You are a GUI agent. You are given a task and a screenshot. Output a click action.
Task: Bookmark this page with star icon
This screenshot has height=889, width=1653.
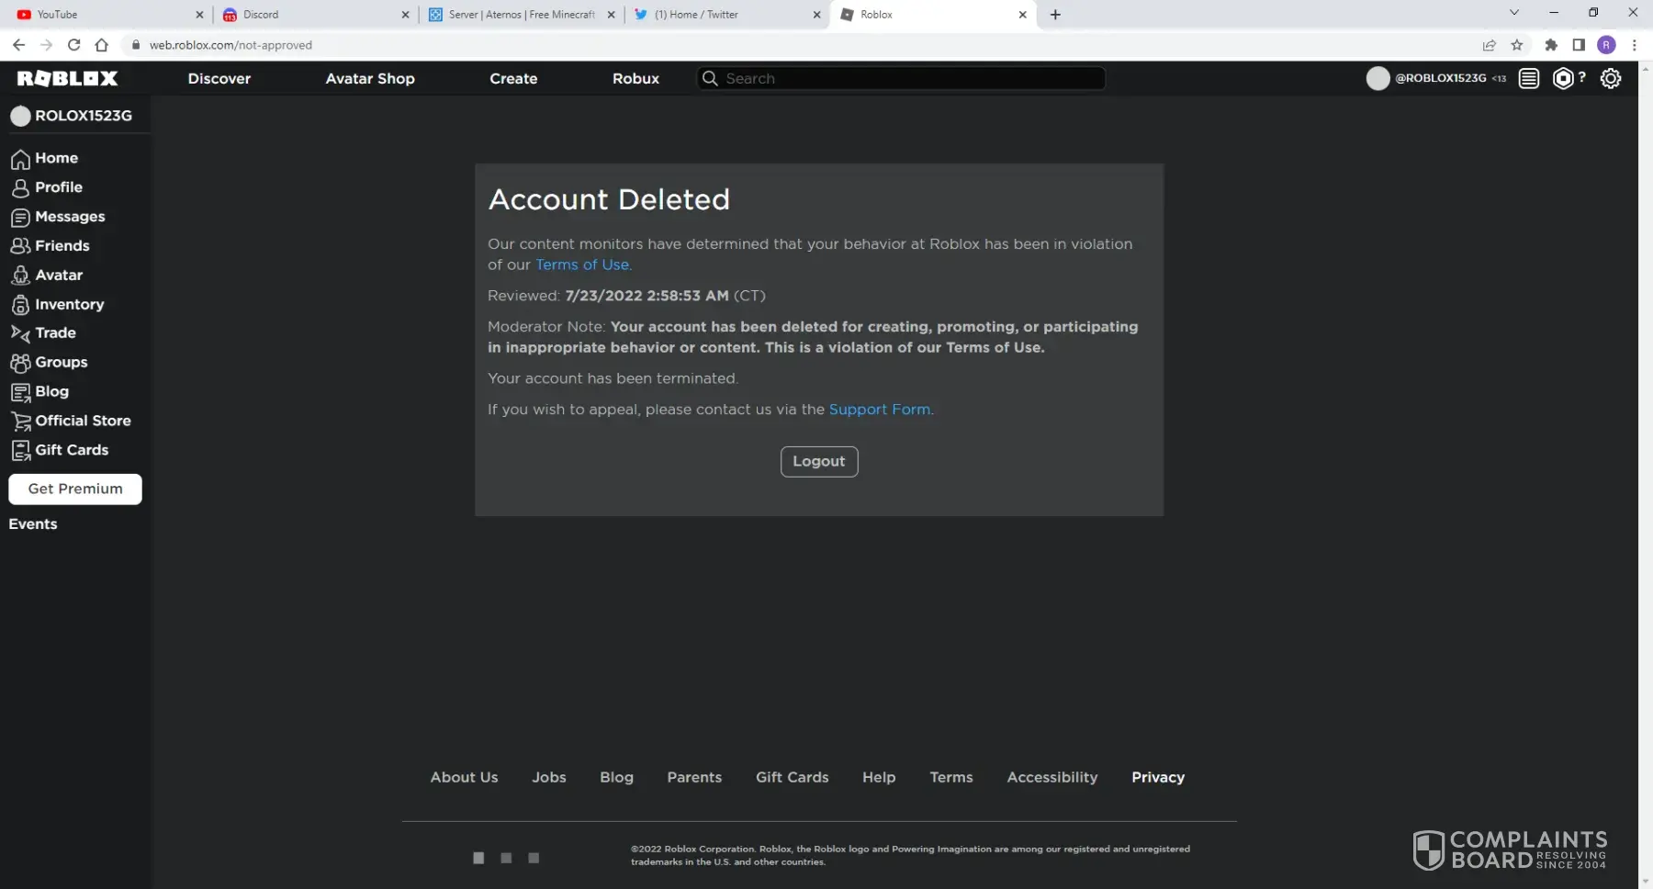pos(1517,45)
